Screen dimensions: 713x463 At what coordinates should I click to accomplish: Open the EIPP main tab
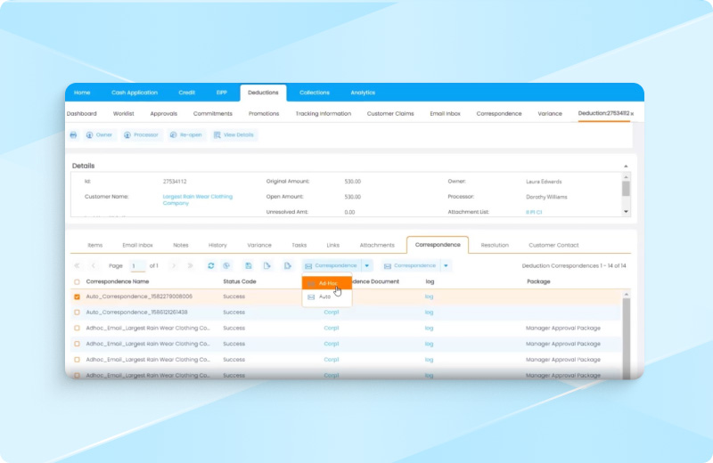pos(221,93)
